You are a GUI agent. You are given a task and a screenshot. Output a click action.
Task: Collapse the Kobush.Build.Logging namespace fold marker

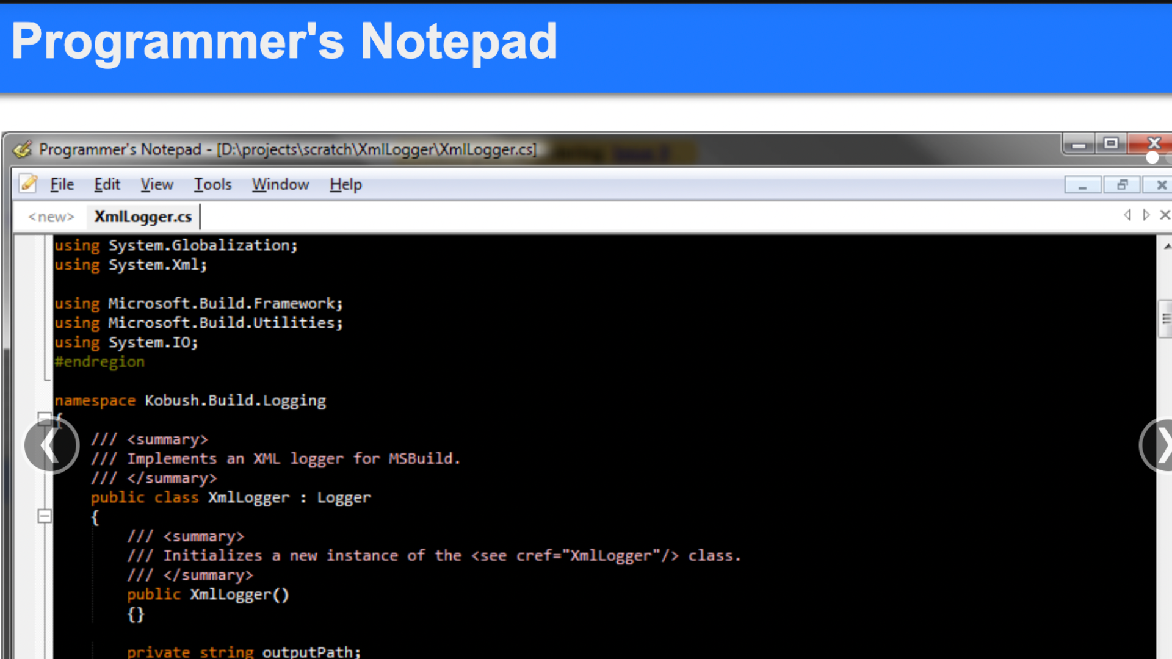click(x=45, y=418)
